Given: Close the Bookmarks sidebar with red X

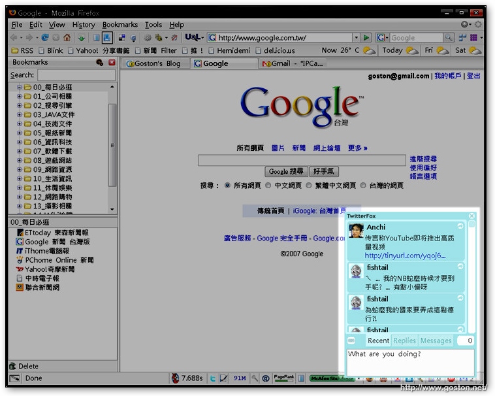Looking at the screenshot, I should click(x=112, y=62).
